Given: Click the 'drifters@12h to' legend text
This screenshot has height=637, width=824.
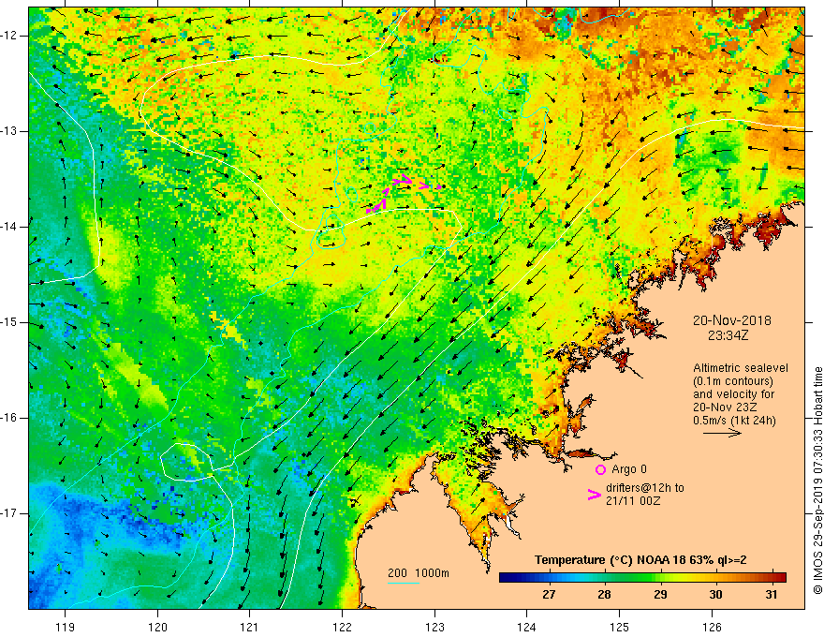Looking at the screenshot, I should point(645,488).
